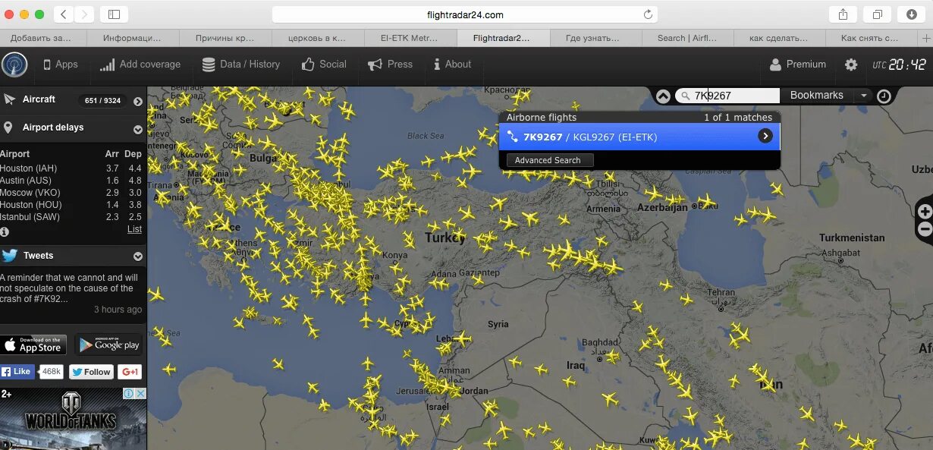Screen dimensions: 933x450
Task: Select Istanbul (SAW) airport row
Action: click(71, 217)
